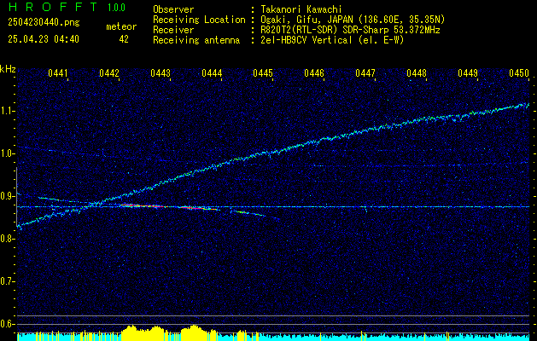The image size is (537, 341).
Task: Click the large yellow power peak below 0443
Action: tap(143, 333)
